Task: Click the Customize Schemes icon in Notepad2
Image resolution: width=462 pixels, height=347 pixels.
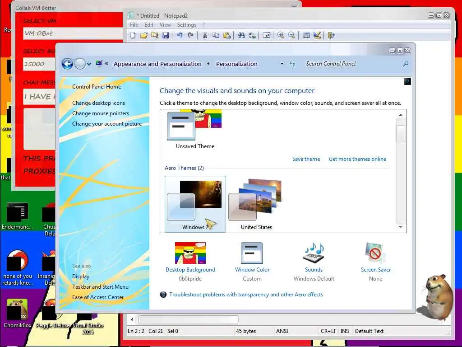Action: pos(317,35)
